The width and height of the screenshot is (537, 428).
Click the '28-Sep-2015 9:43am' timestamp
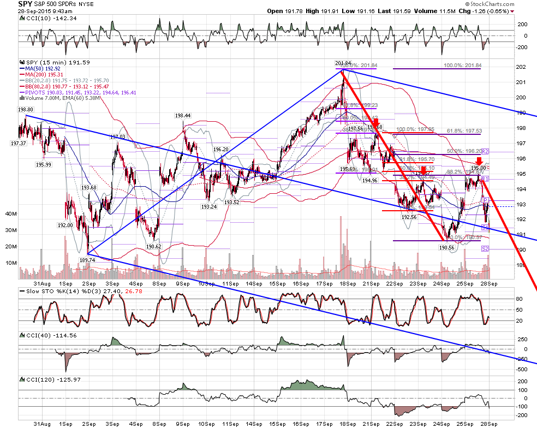point(45,11)
